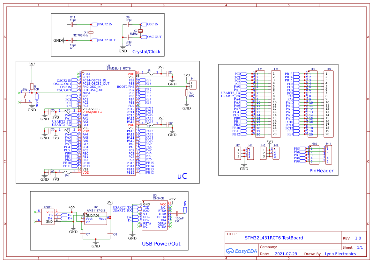
Task: Click title 'STM32L431RCT6 TestBoard'
Action: (274, 238)
